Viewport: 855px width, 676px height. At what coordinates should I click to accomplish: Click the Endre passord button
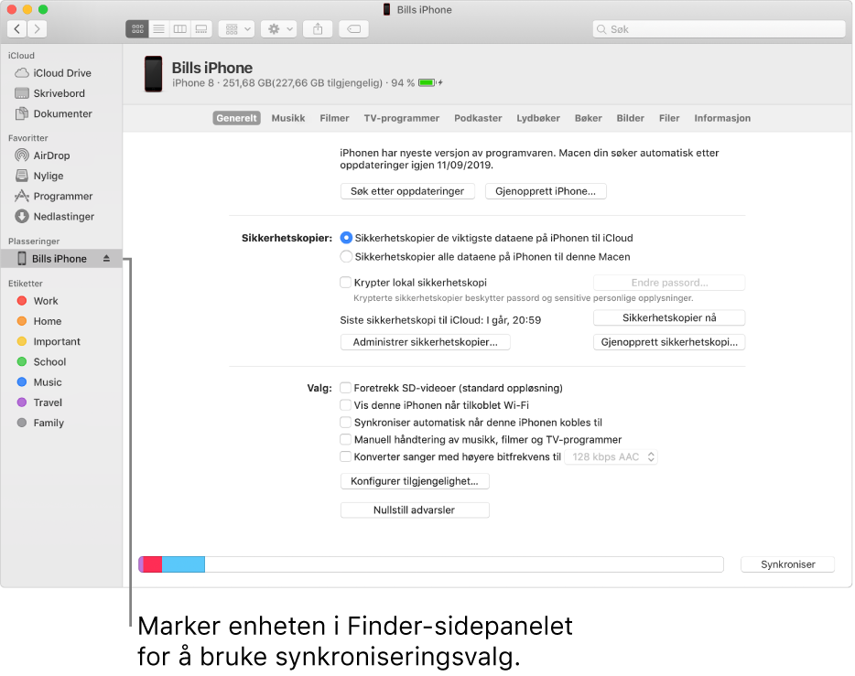coord(669,283)
